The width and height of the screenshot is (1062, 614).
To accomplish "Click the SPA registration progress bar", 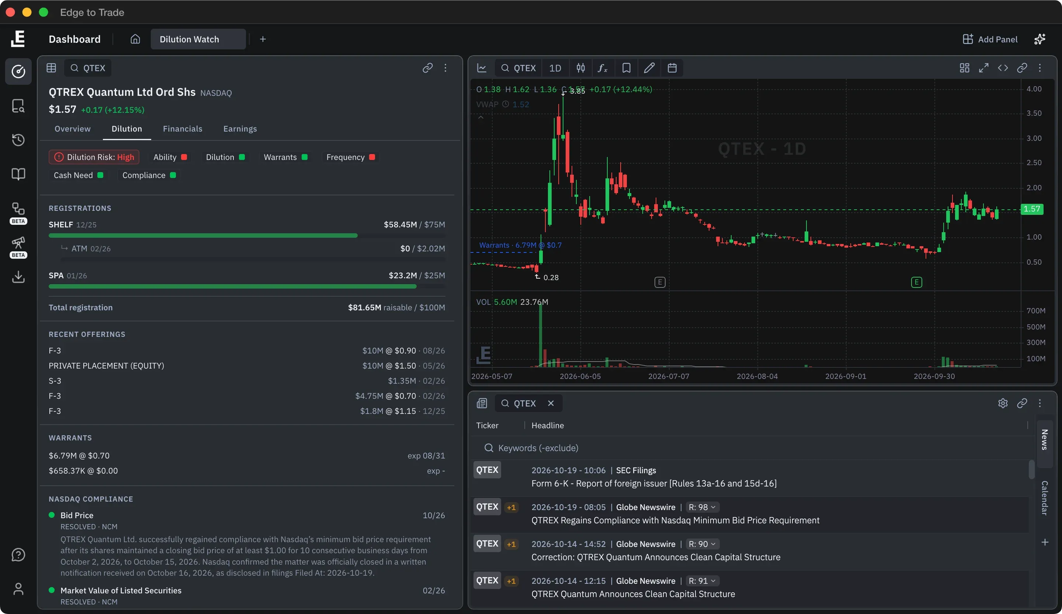I will pos(247,286).
